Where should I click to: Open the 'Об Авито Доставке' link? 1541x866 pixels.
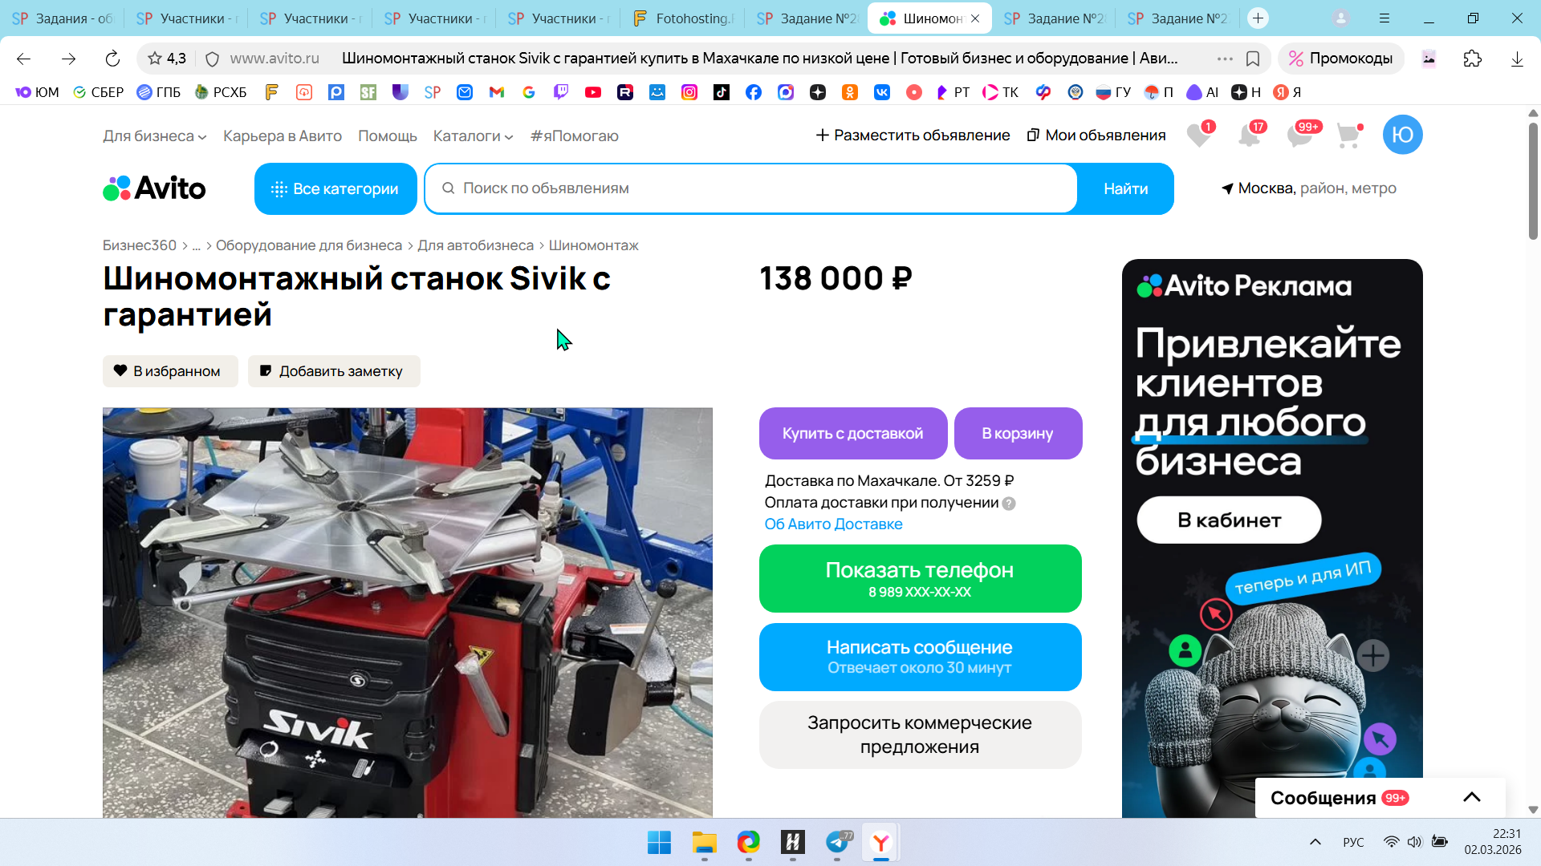coord(833,524)
